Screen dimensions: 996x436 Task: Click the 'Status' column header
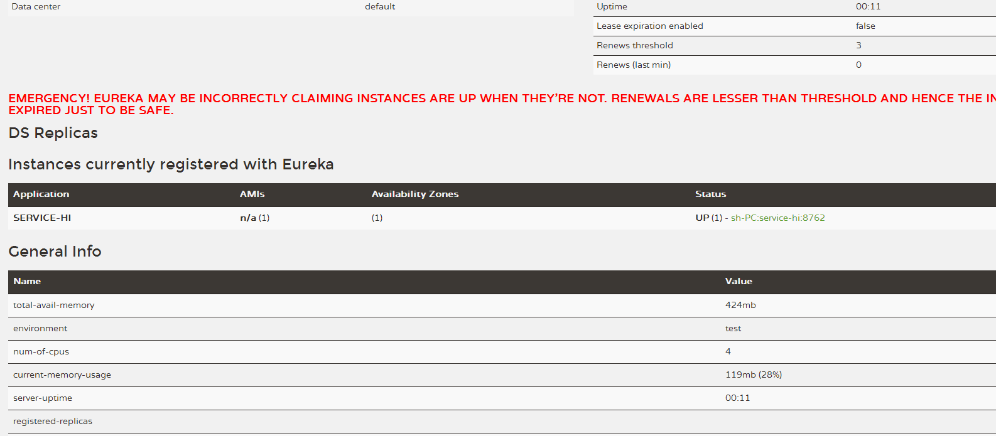coord(710,194)
